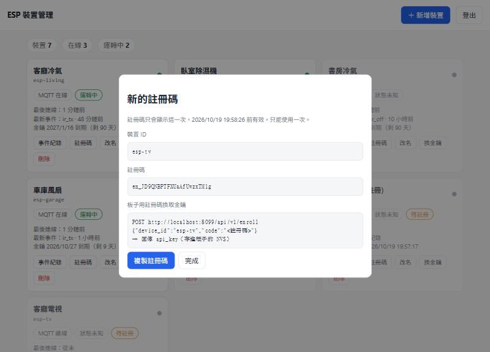The image size is (490, 352).
Task: Click the MQTT 在線 badge on 客廳冷氣
Action: pyautogui.click(x=53, y=95)
